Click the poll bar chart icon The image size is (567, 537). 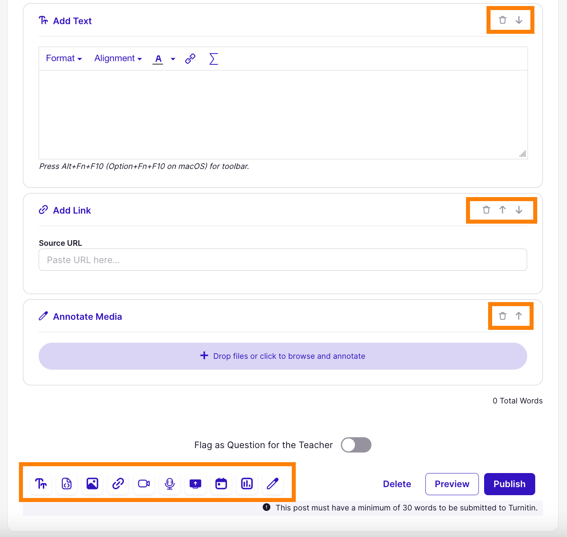click(247, 484)
